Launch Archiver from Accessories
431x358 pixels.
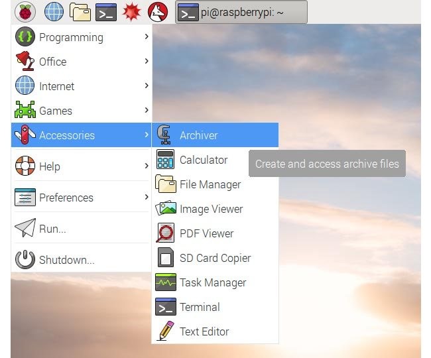tap(215, 135)
